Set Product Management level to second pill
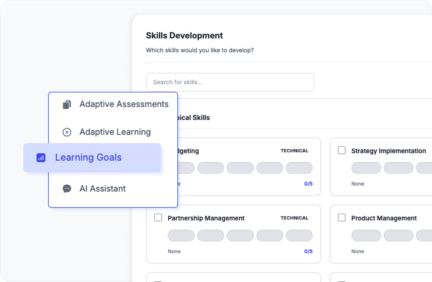The image size is (432, 282). (398, 236)
